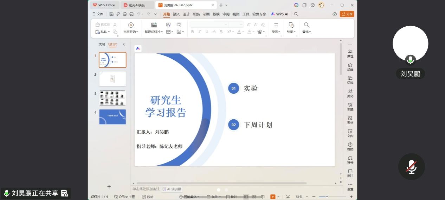Start slideshow with 当页开始 play icon
This screenshot has width=445, height=200.
[x=131, y=25]
